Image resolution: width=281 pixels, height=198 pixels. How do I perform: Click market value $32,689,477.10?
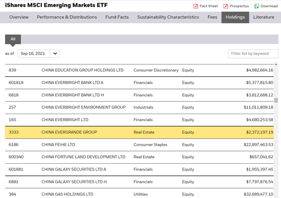258,194
